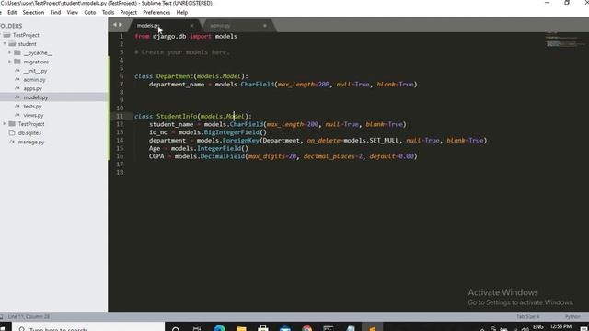Open Tab Size 4 indentation selector
589x331 pixels.
point(527,316)
